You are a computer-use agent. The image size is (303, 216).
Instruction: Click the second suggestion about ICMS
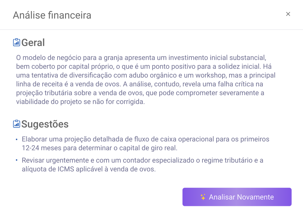coord(146,164)
